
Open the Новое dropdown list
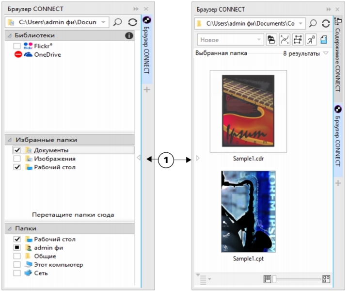[260, 40]
